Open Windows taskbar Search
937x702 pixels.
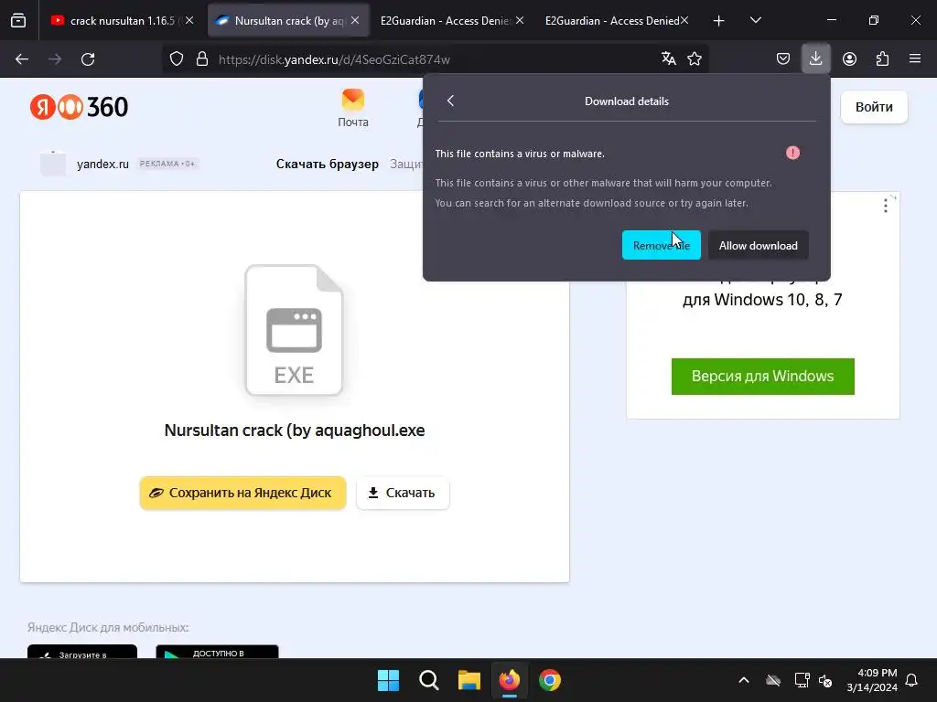coord(428,680)
